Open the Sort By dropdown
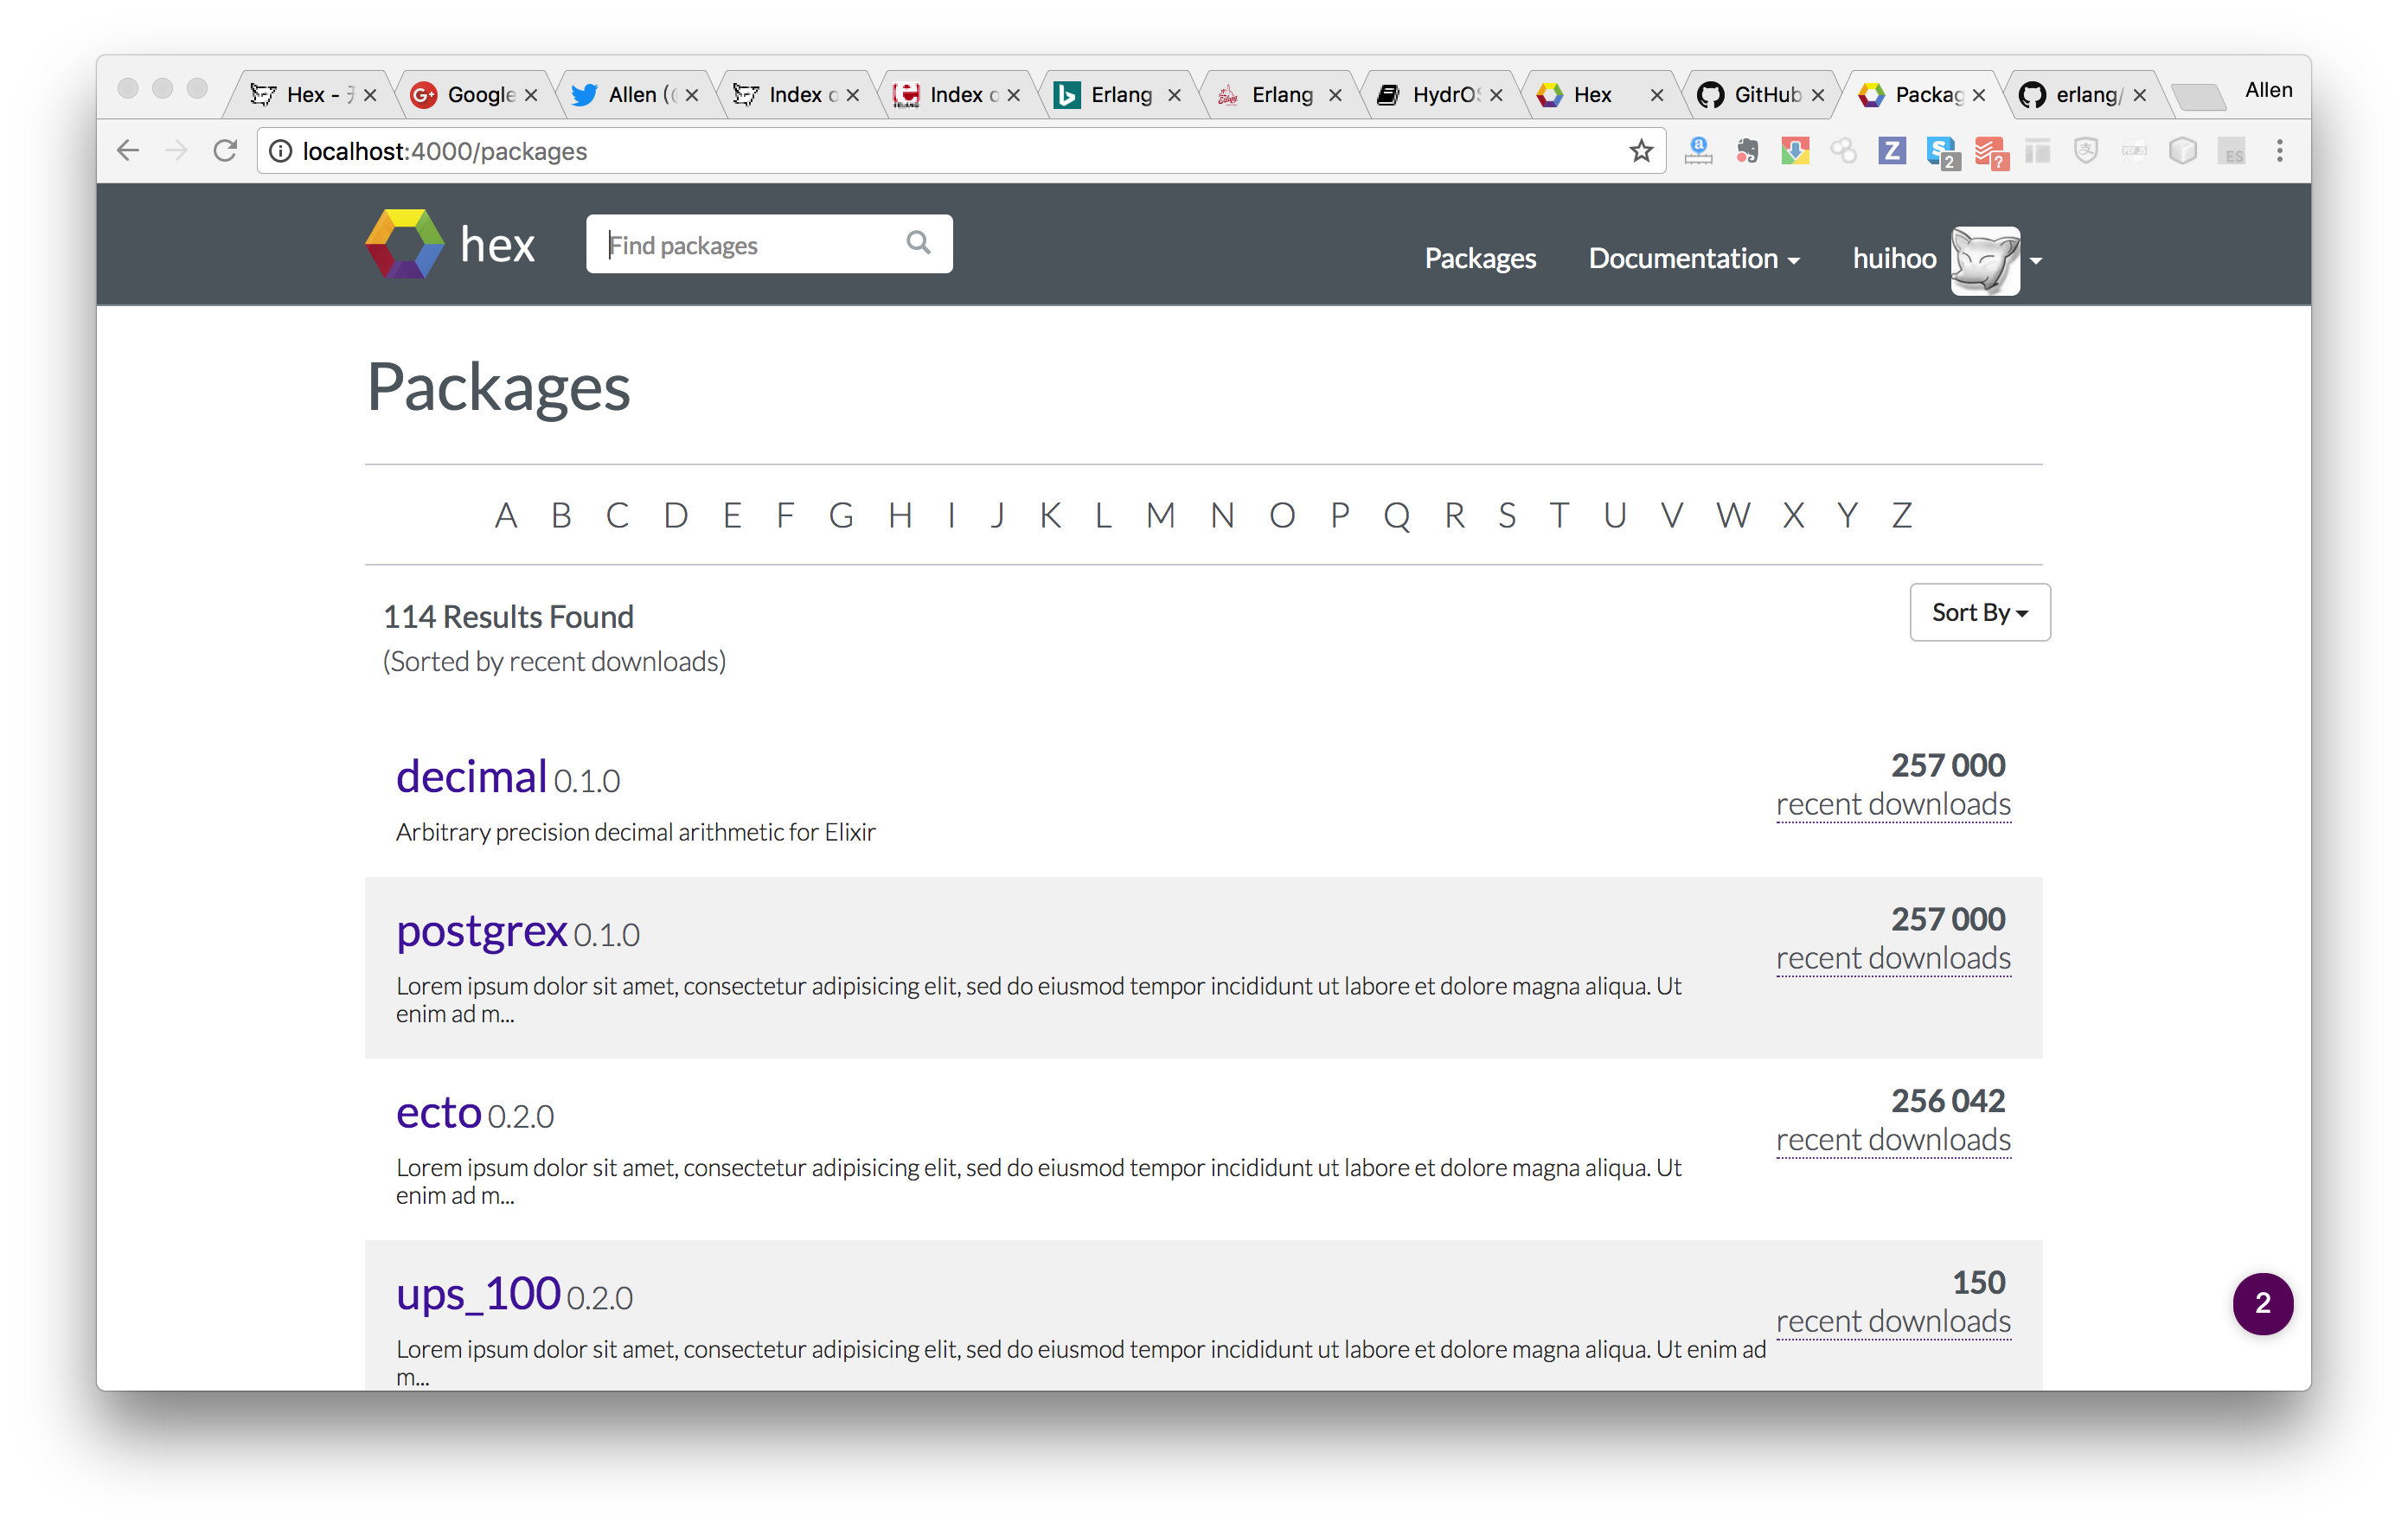Screen dimensions: 2408x1529 tap(1979, 612)
